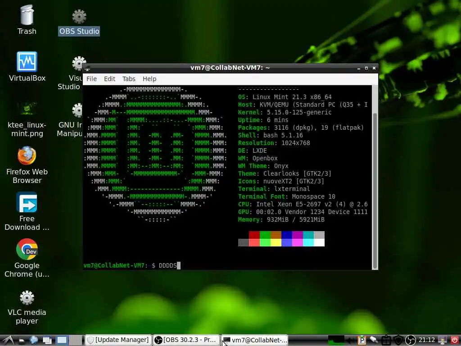Close the terminal window
461x346 pixels.
tap(374, 68)
